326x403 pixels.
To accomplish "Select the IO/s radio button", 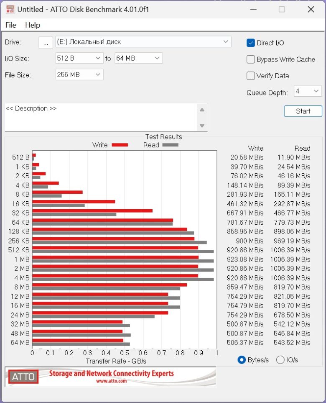I will click(280, 360).
